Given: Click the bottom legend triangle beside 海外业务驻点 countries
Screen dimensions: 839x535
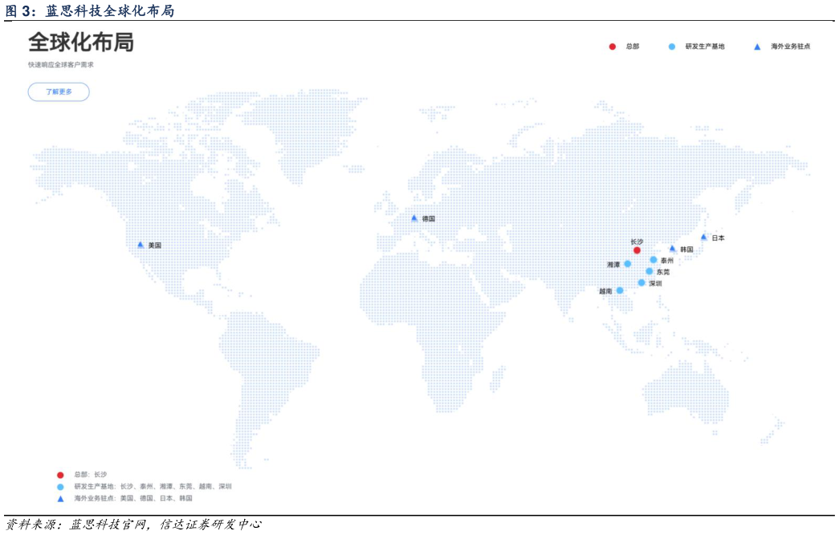Looking at the screenshot, I should point(60,498).
